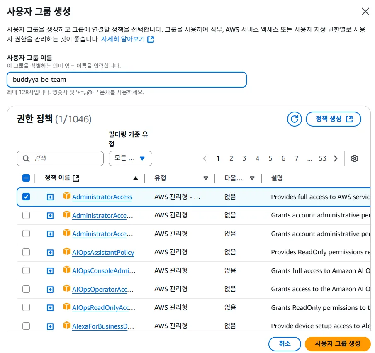Go to previous page of policies
This screenshot has width=375, height=353.
coord(205,158)
